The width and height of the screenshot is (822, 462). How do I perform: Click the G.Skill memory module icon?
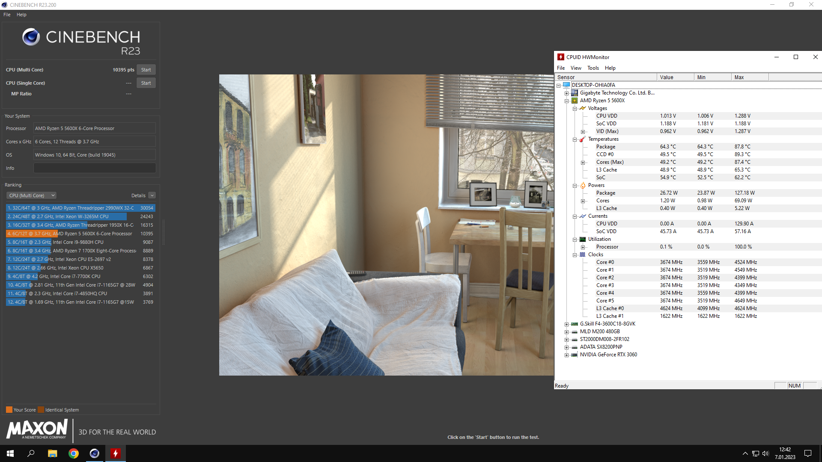click(575, 324)
